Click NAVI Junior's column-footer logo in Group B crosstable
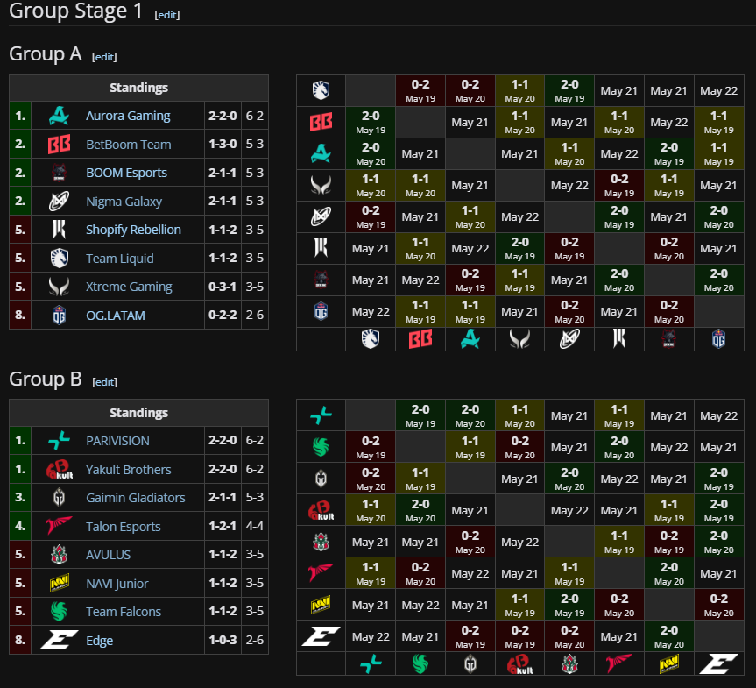The height and width of the screenshot is (688, 756). click(668, 664)
